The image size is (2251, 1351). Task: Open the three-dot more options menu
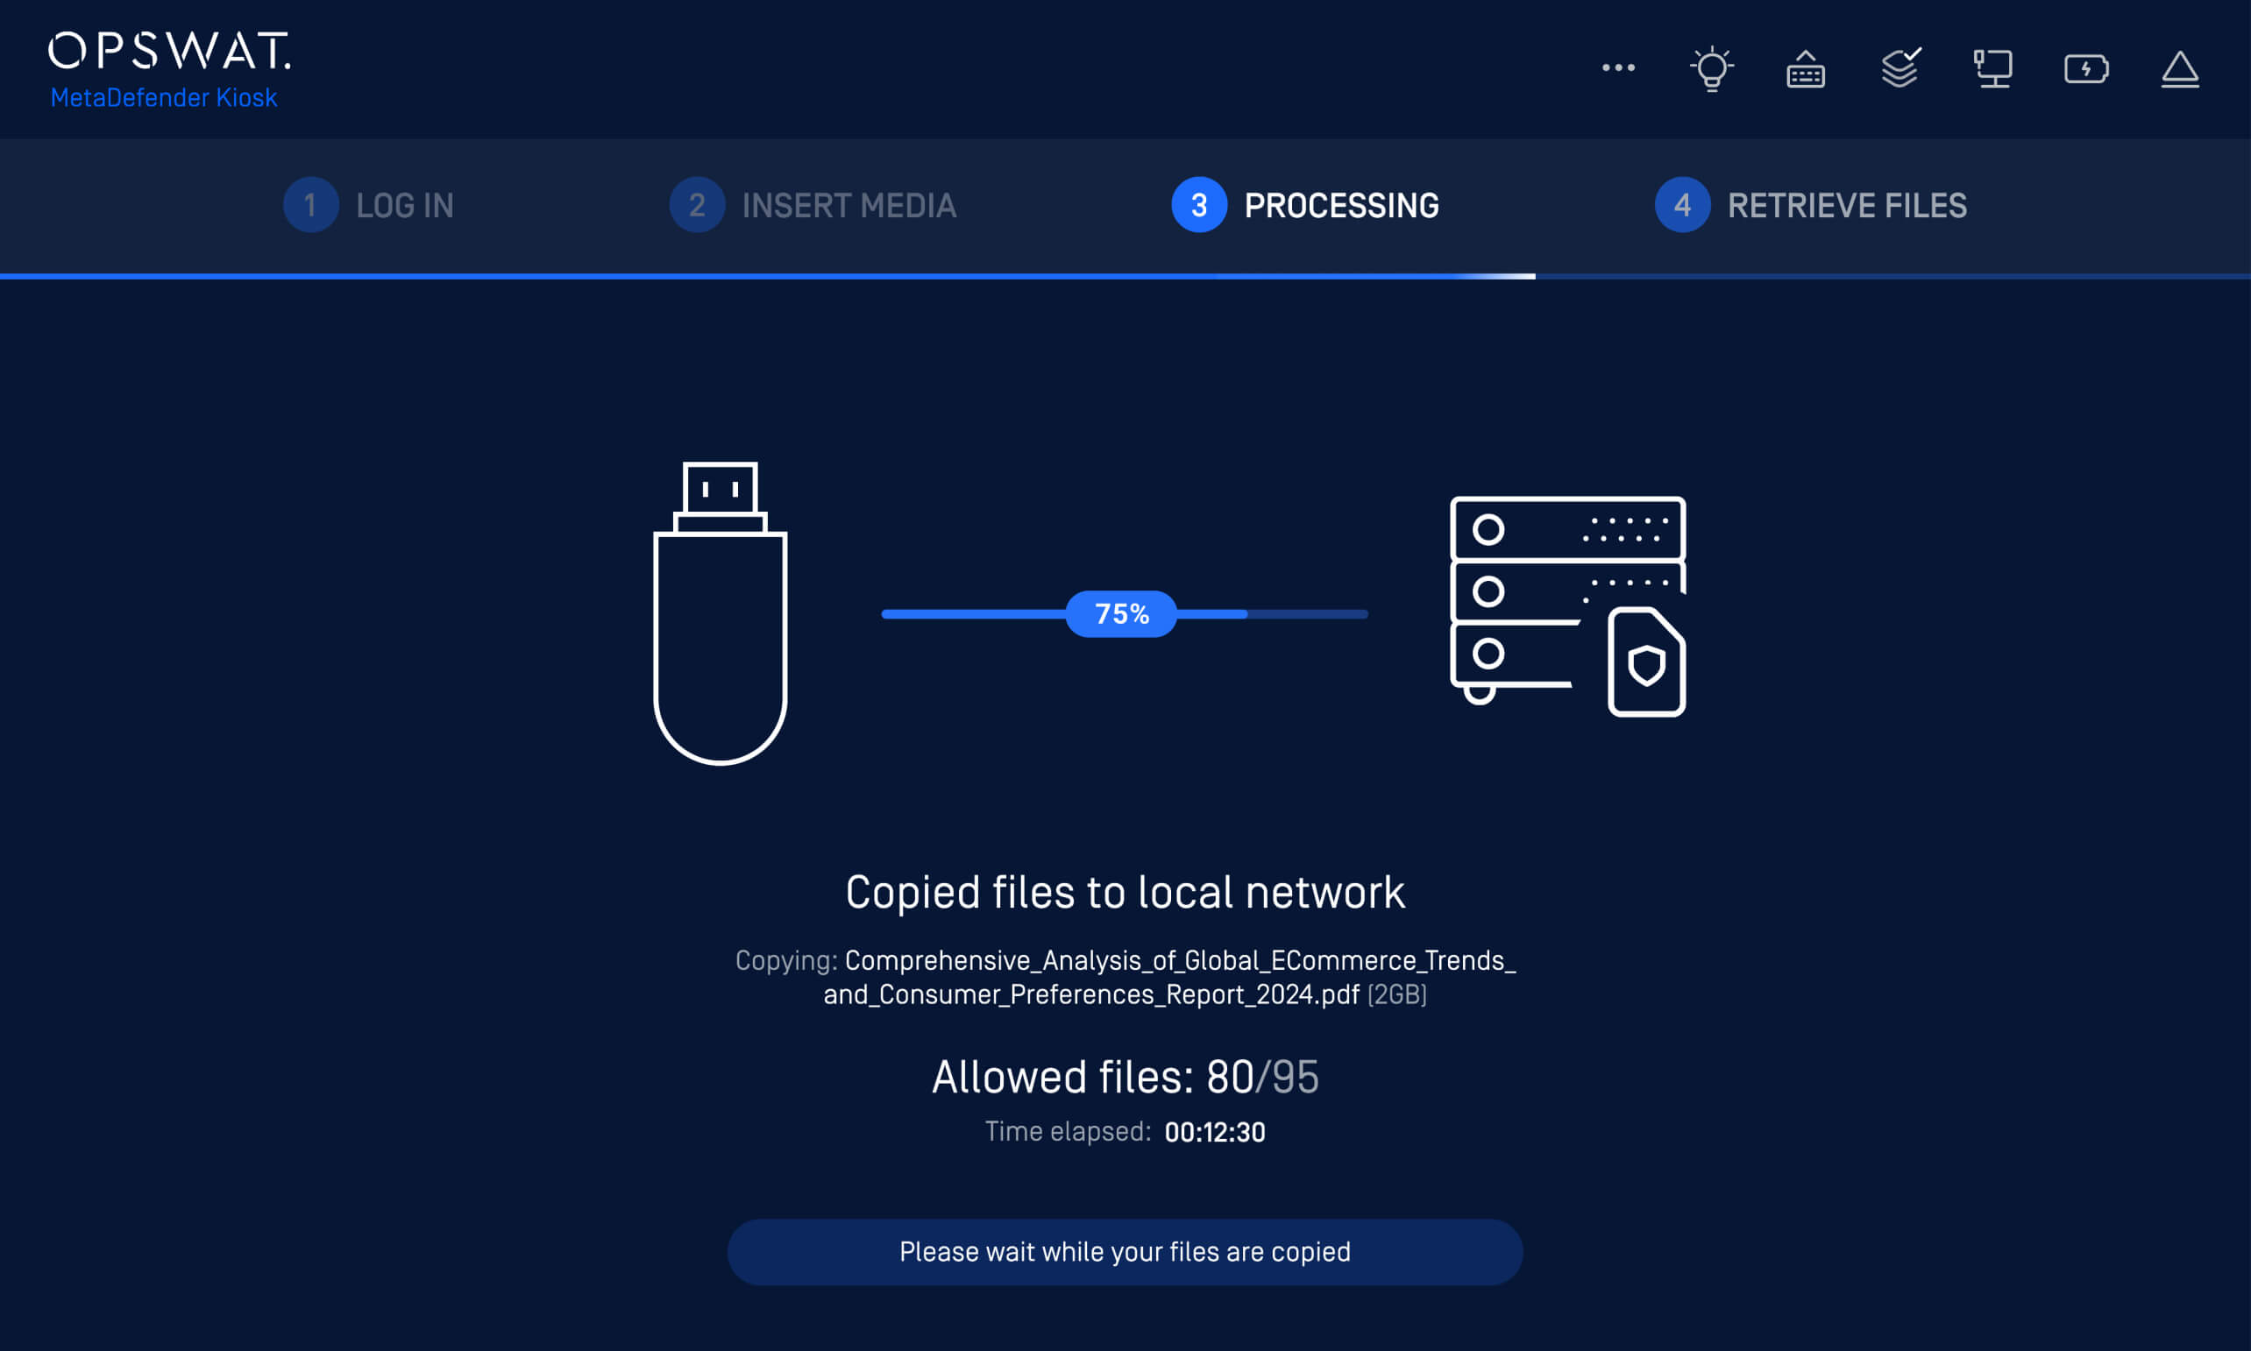point(1618,67)
